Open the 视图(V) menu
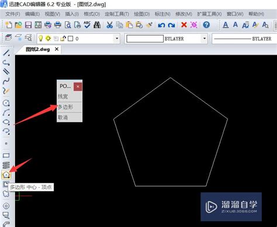Image resolution: width=277 pixels, height=227 pixels. [x=53, y=14]
